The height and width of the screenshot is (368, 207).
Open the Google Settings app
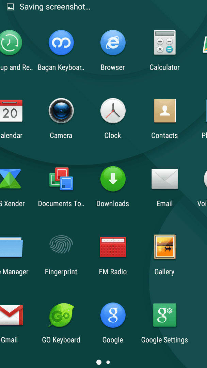point(164,315)
